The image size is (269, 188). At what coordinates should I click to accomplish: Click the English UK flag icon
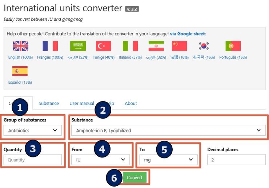pos(20,46)
